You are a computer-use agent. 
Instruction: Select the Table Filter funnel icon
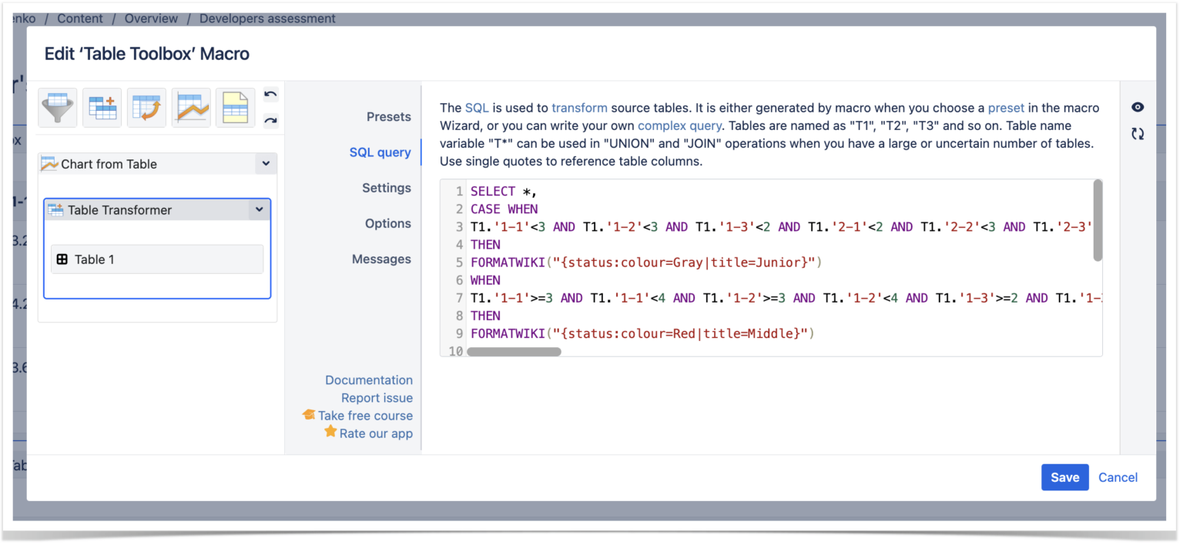coord(57,108)
